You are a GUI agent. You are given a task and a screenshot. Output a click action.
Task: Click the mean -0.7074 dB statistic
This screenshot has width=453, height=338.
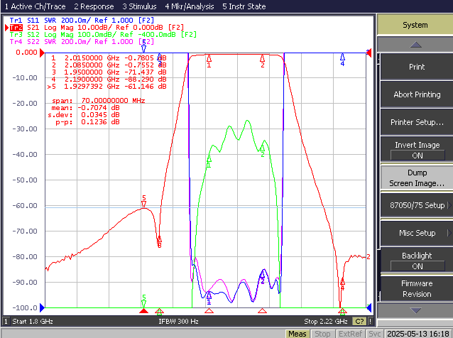85,108
